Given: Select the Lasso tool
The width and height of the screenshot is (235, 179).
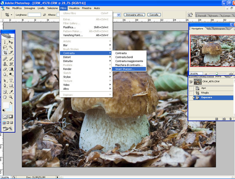Looking at the screenshot, I should tap(5, 47).
